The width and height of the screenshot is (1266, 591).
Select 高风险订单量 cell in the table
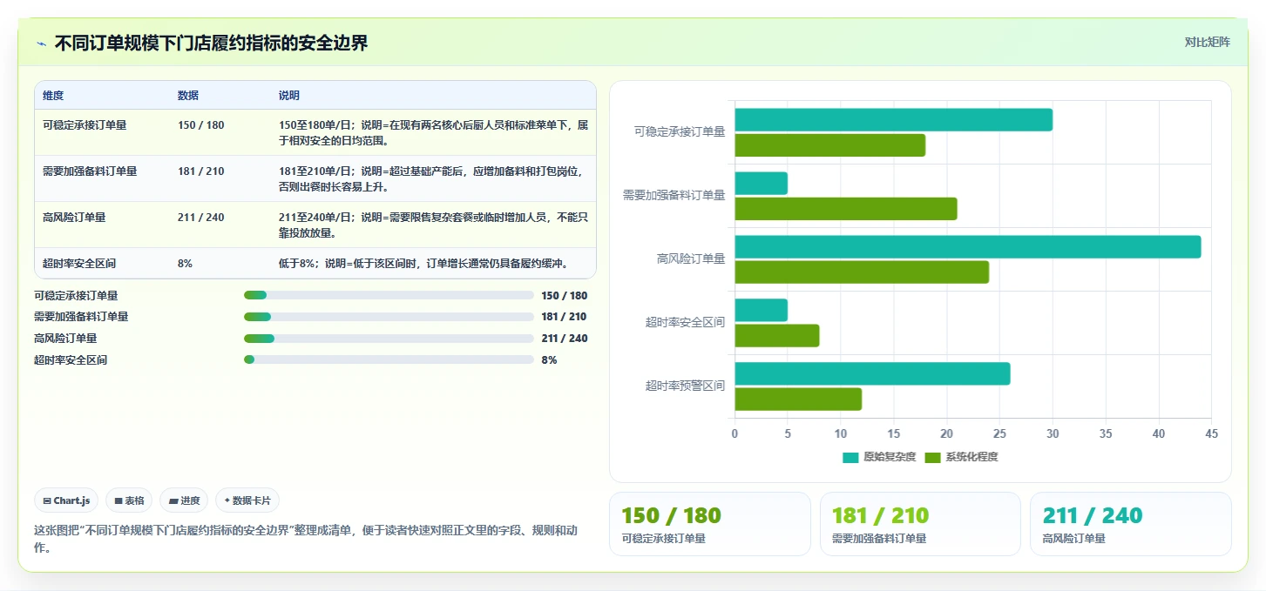pos(74,218)
